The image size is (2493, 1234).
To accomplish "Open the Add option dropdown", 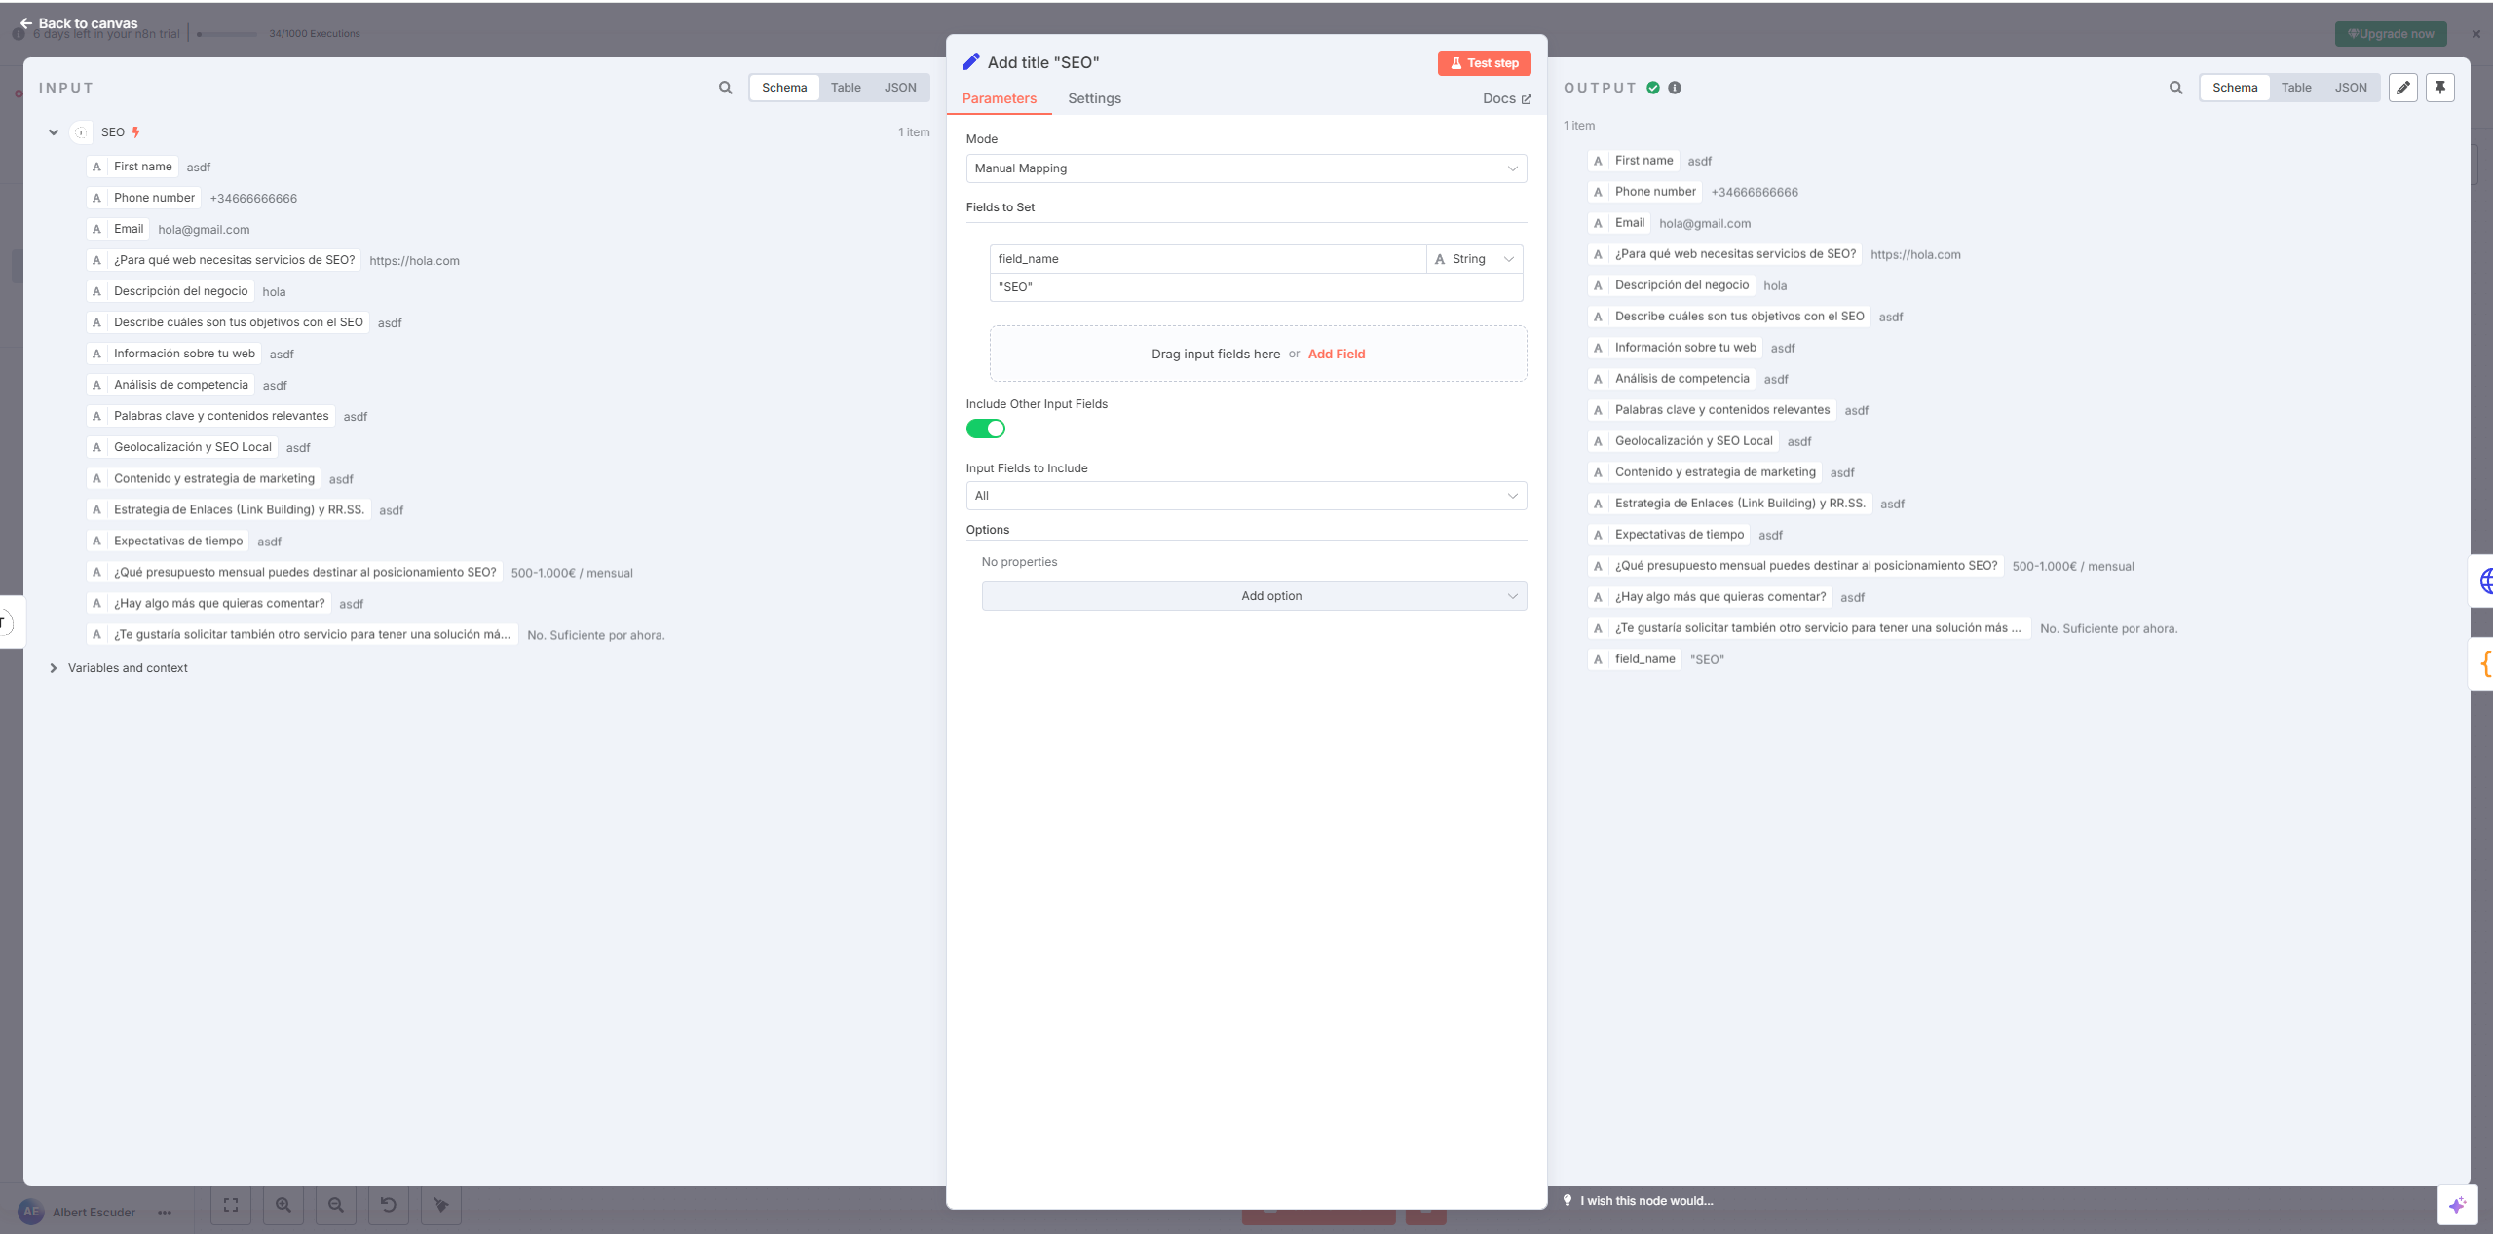I will pyautogui.click(x=1254, y=596).
